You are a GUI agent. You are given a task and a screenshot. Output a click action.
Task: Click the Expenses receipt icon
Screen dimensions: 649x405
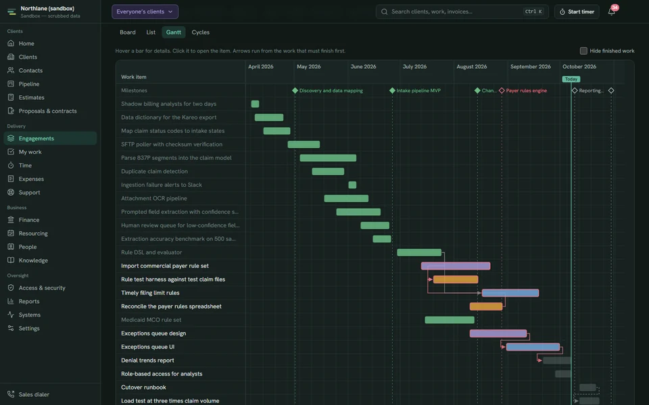11,179
